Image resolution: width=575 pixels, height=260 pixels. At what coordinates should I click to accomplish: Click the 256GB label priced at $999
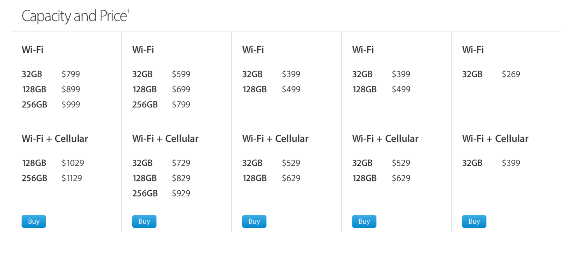pos(34,105)
